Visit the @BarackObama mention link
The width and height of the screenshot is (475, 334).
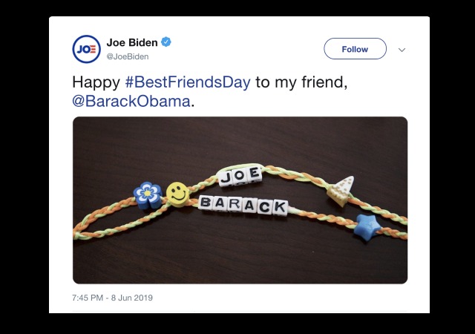131,101
